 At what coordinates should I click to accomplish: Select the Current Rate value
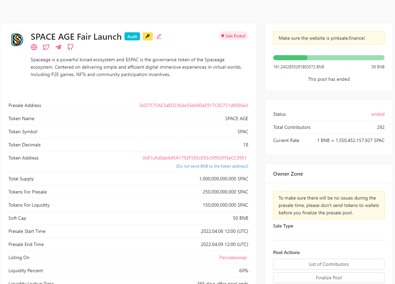pyautogui.click(x=351, y=140)
